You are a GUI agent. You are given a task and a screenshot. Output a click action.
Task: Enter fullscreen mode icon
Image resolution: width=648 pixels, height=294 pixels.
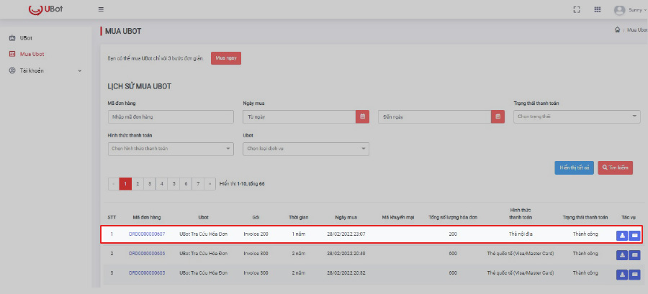[x=577, y=10]
